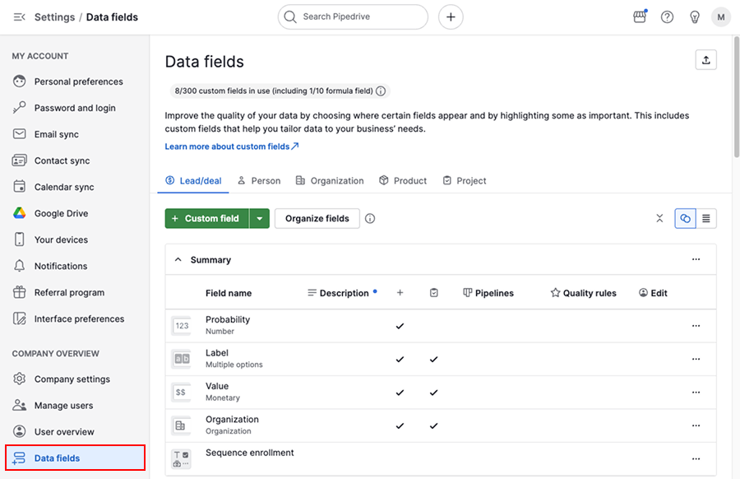
Task: Switch to the Person tab
Action: coord(259,181)
